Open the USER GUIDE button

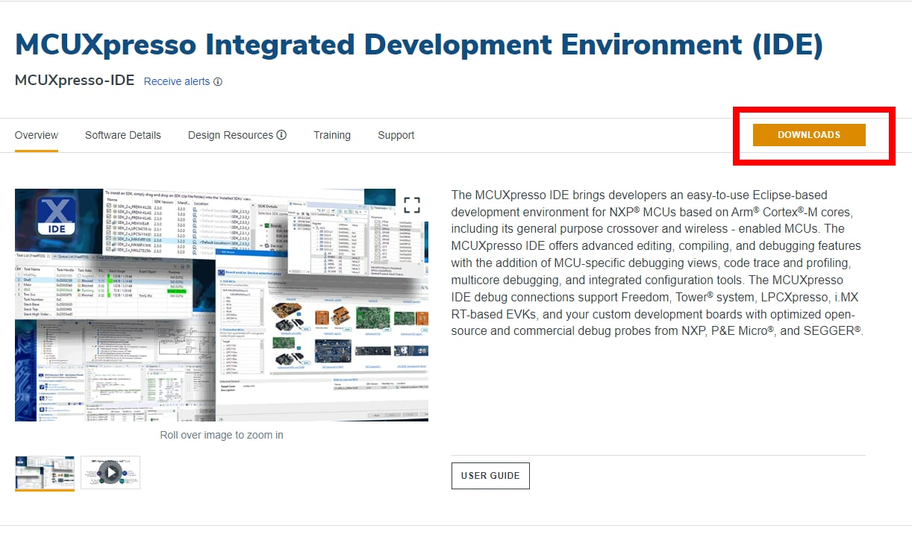[490, 476]
